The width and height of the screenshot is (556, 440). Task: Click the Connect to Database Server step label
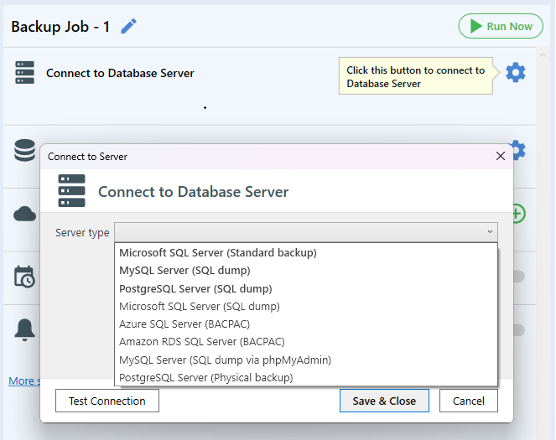[x=120, y=73]
